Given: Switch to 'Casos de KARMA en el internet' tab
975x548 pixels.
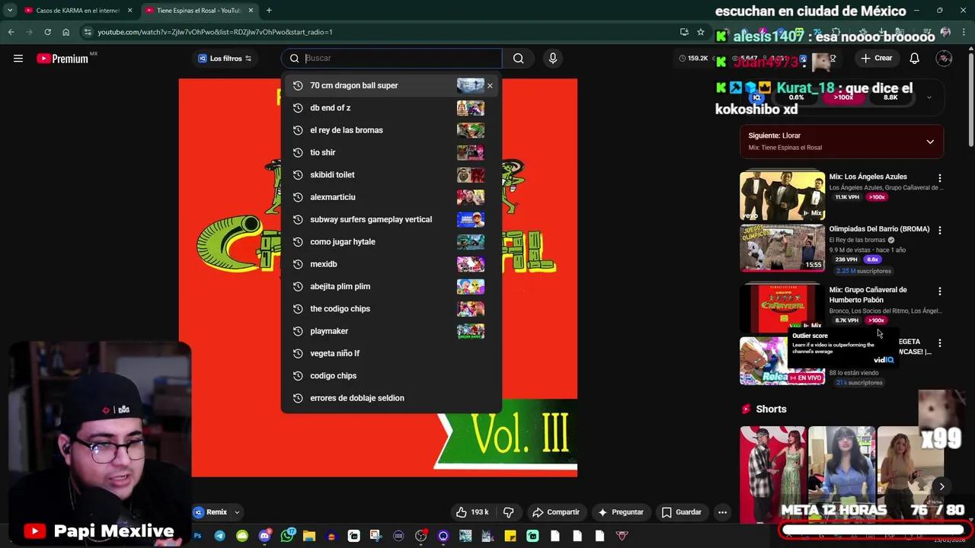Looking at the screenshot, I should pyautogui.click(x=78, y=11).
